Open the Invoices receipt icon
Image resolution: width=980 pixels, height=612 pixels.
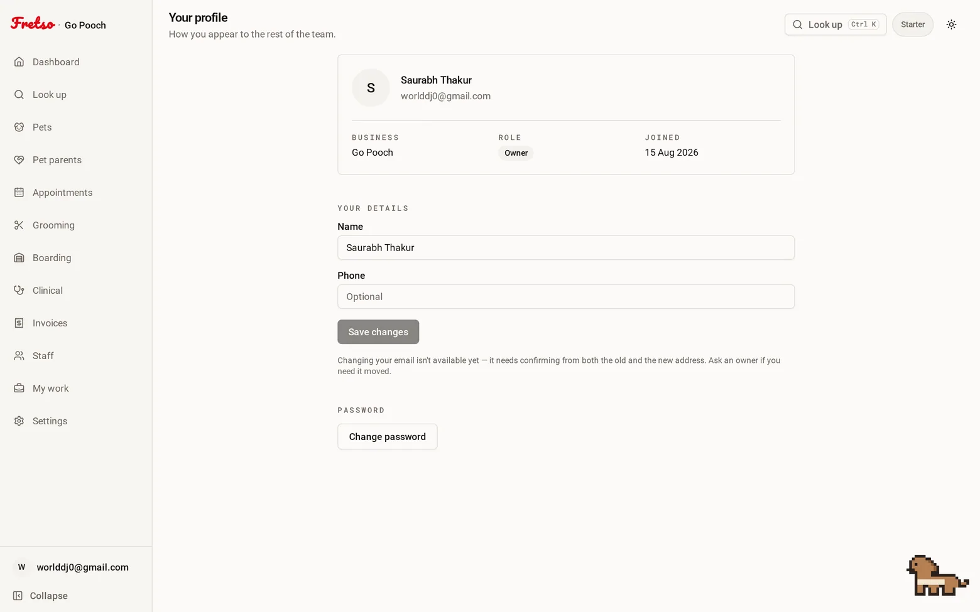[19, 323]
